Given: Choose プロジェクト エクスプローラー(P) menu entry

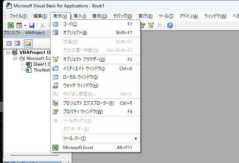Looking at the screenshot, I should click(x=96, y=103).
